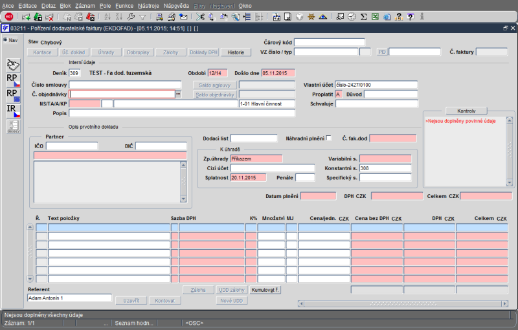Screen dimensions: 518x330
Task: Click the red EXIT toolbar icon
Action: click(x=9, y=17)
